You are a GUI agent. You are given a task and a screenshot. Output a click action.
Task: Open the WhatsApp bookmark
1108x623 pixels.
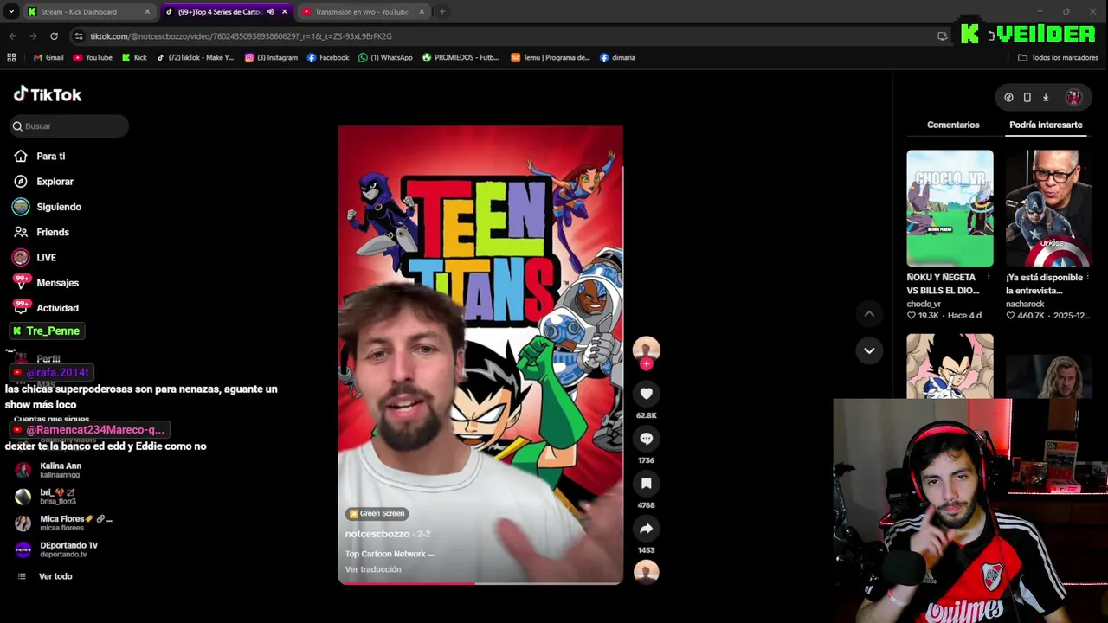pos(385,58)
